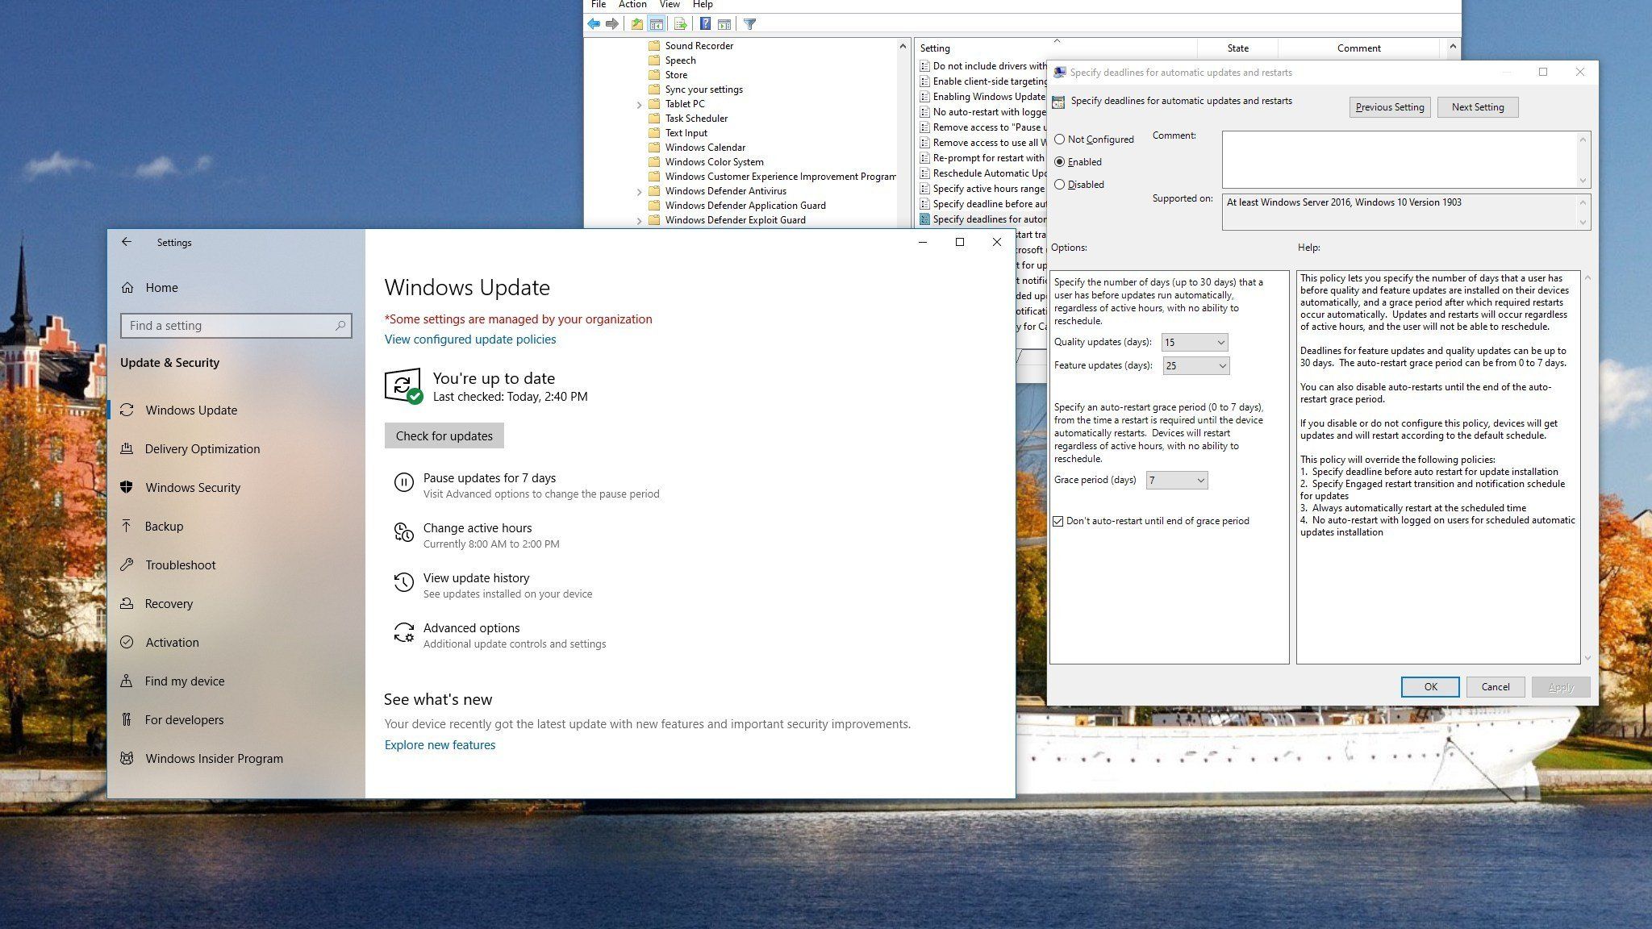Select the Not Configured radio button
The height and width of the screenshot is (929, 1652).
point(1060,140)
